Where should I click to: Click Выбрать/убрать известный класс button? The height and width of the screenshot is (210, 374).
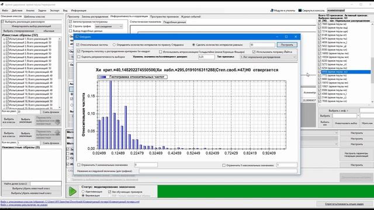pos(31,188)
